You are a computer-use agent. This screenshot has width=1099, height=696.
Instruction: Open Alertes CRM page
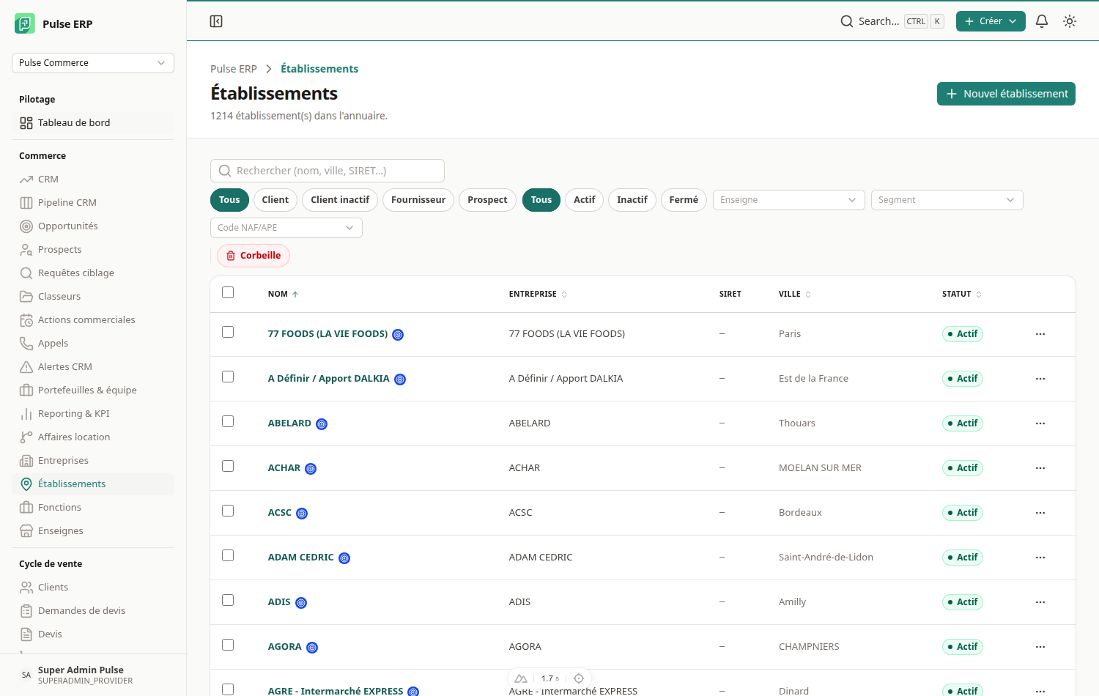click(93, 366)
